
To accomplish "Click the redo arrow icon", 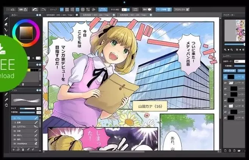I will pyautogui.click(x=43, y=10).
